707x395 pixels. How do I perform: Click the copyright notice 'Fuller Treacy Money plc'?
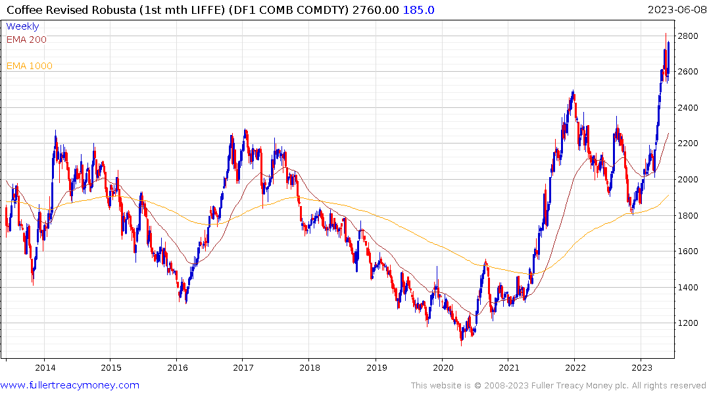tap(579, 386)
